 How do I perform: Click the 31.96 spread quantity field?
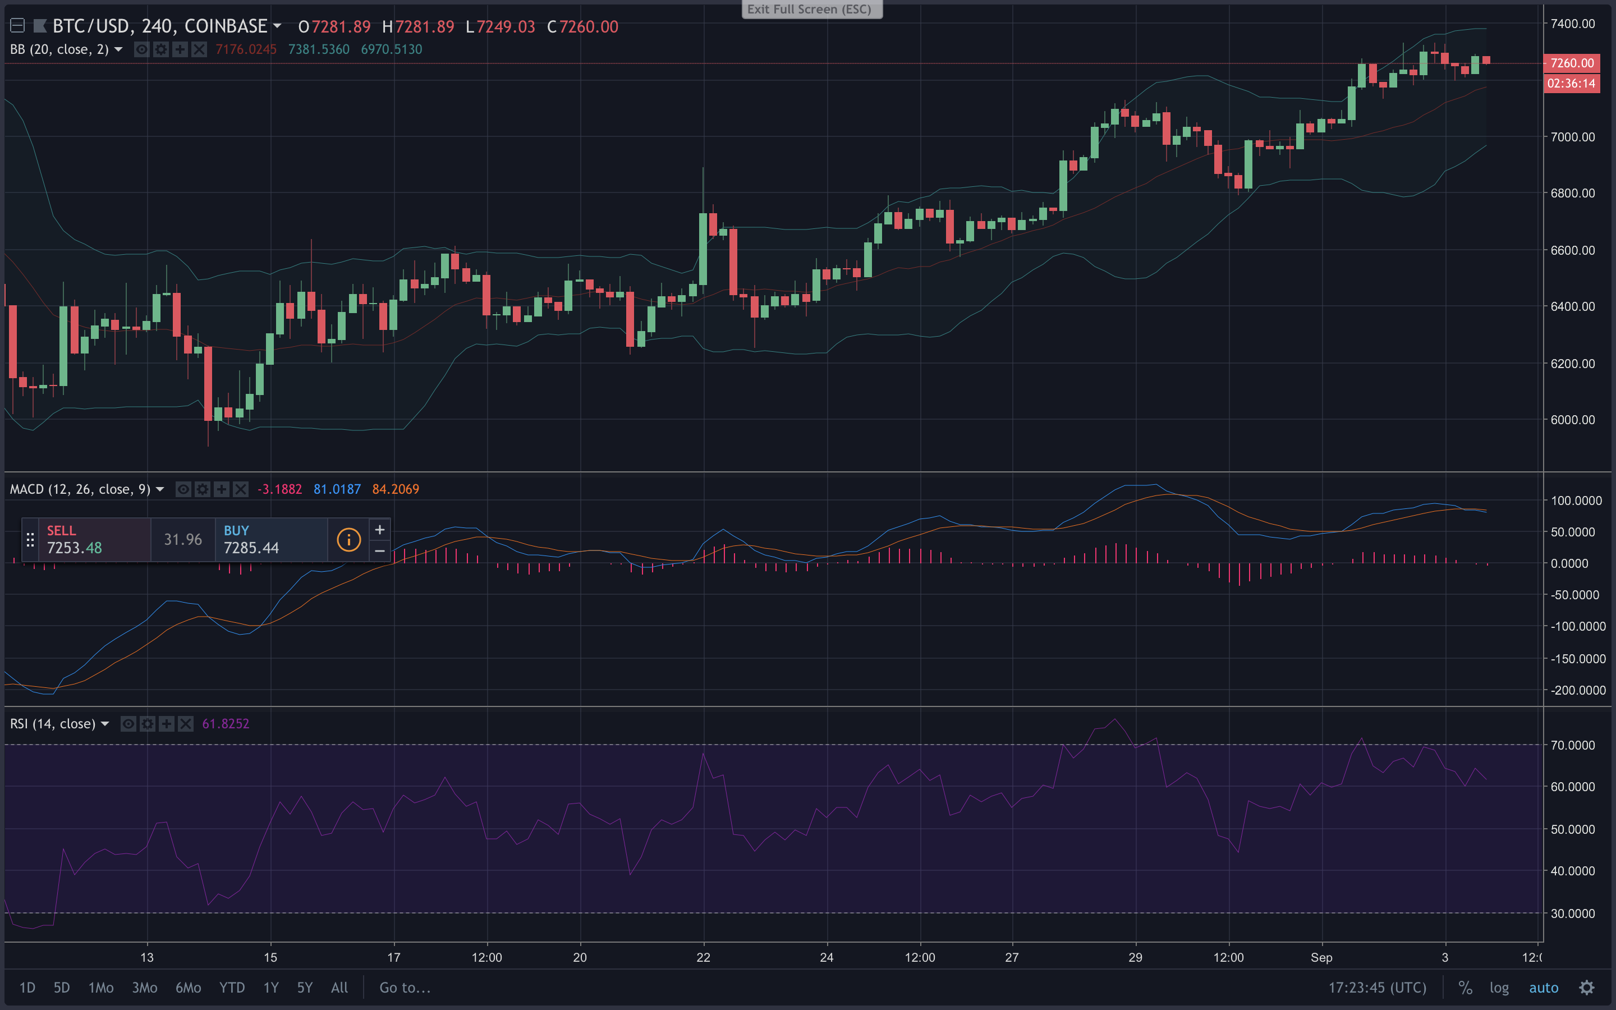click(183, 540)
